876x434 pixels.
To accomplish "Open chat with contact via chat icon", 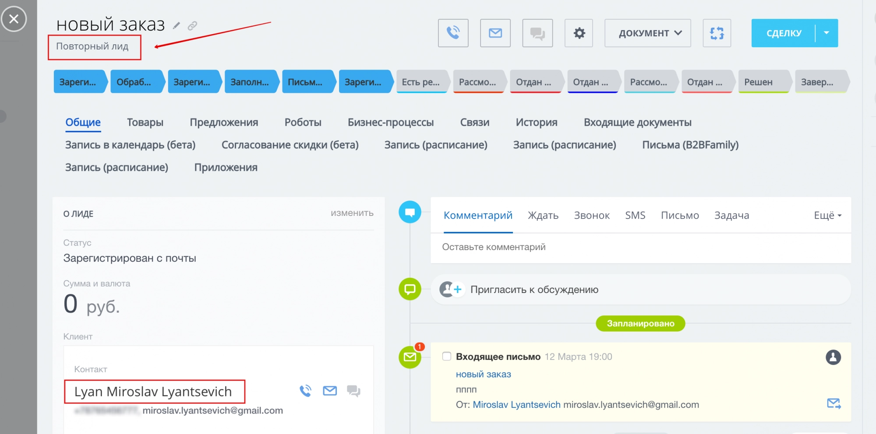I will [x=353, y=391].
